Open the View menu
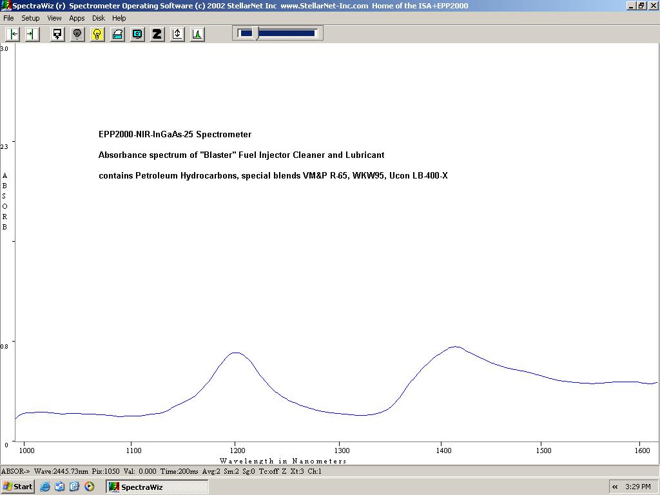The image size is (660, 495). (x=54, y=18)
